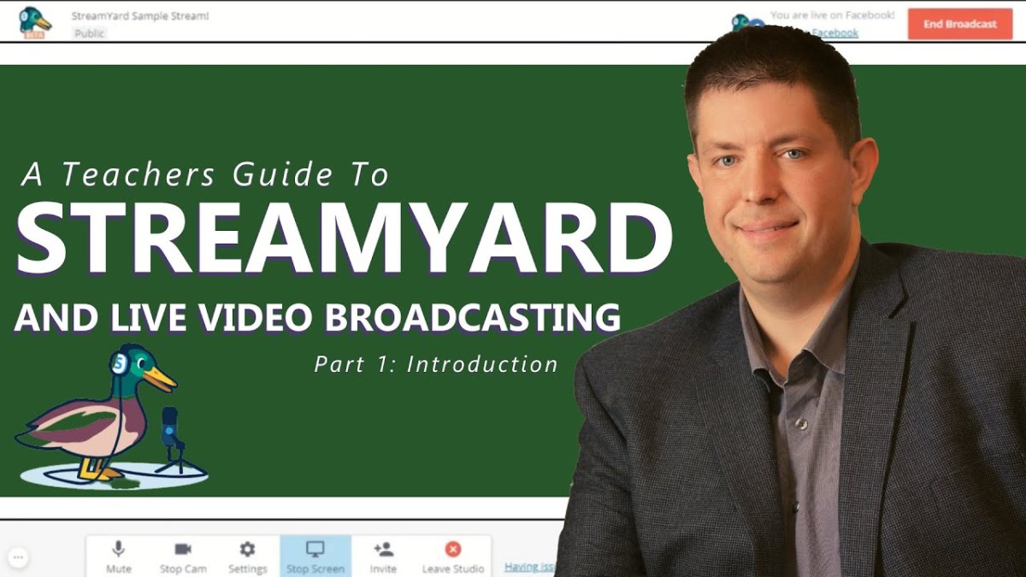Click the 'StreamYard Sample Stream!' title

coord(141,16)
